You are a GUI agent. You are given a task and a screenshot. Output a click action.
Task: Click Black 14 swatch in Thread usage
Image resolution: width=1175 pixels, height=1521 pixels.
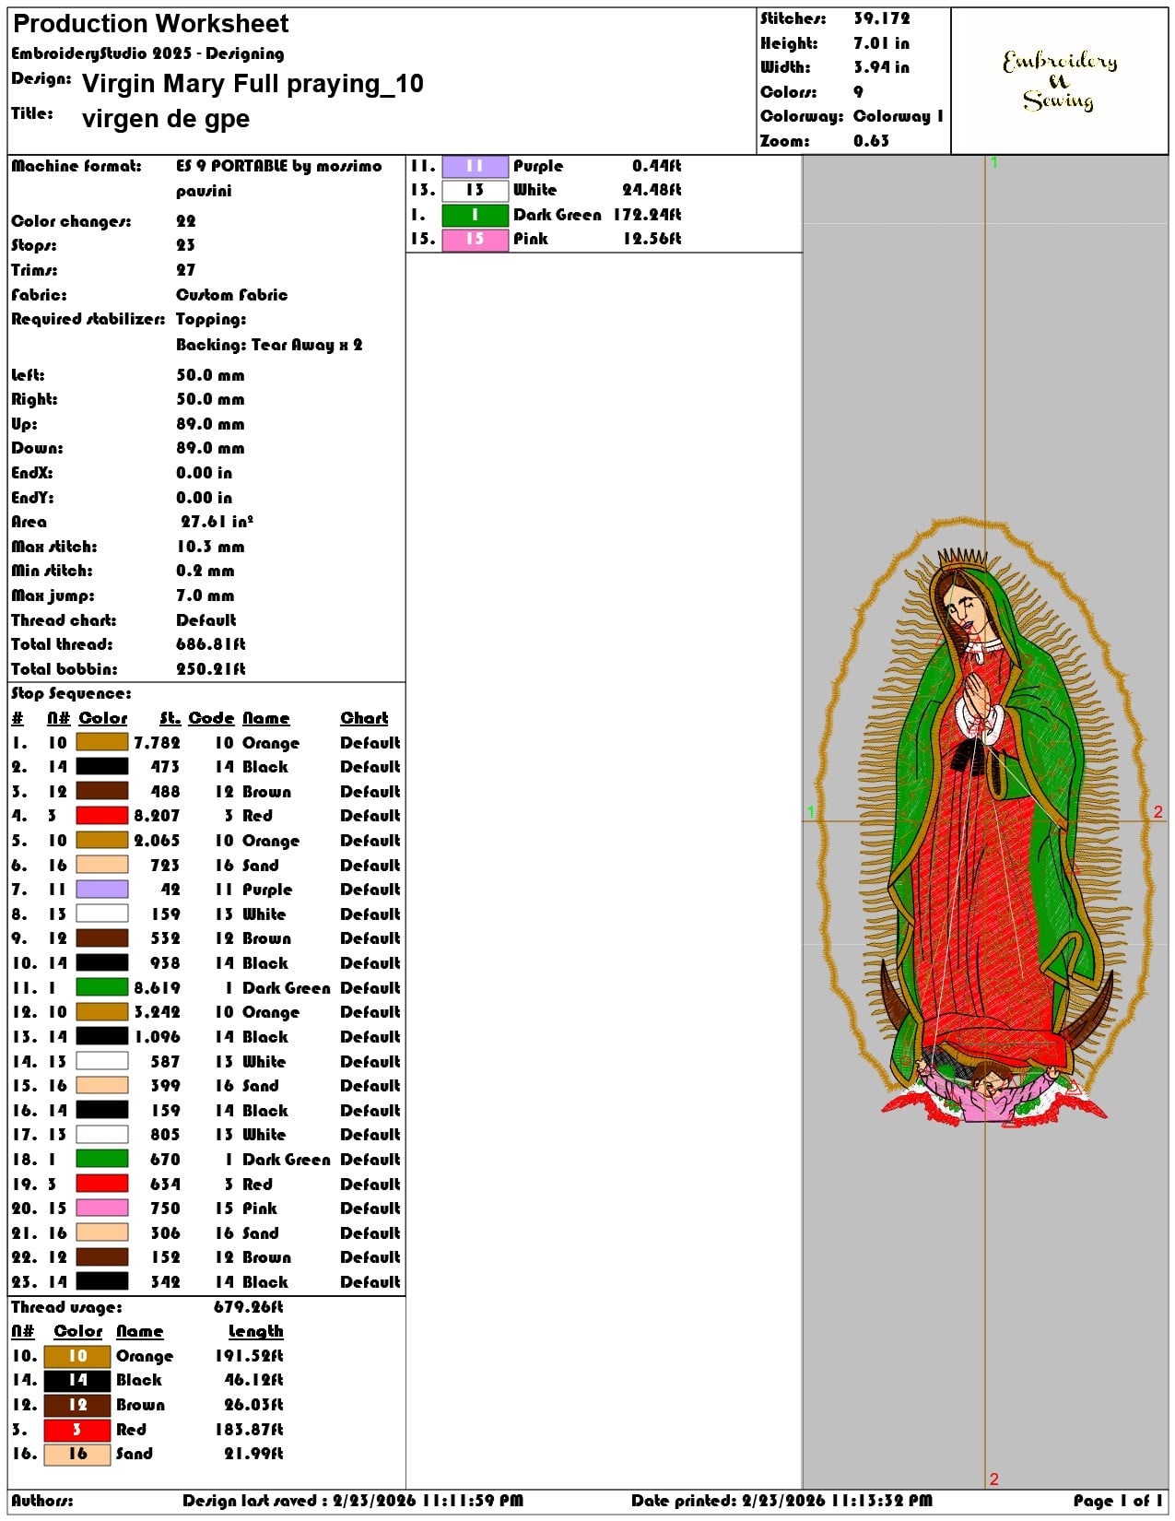coord(77,1381)
